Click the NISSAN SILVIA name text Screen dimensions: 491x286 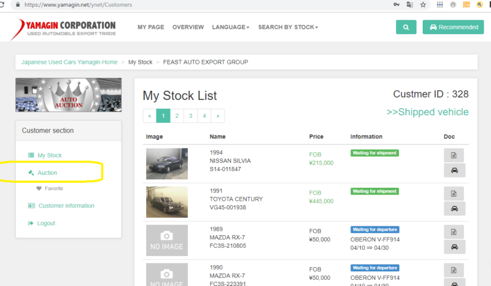pos(230,161)
